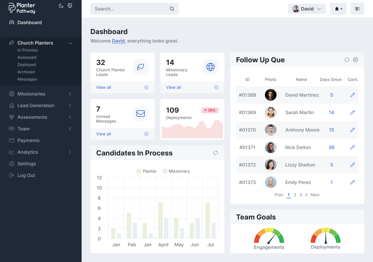373x262 pixels.
Task: Open Payments in the sidebar
Action: coord(28,140)
